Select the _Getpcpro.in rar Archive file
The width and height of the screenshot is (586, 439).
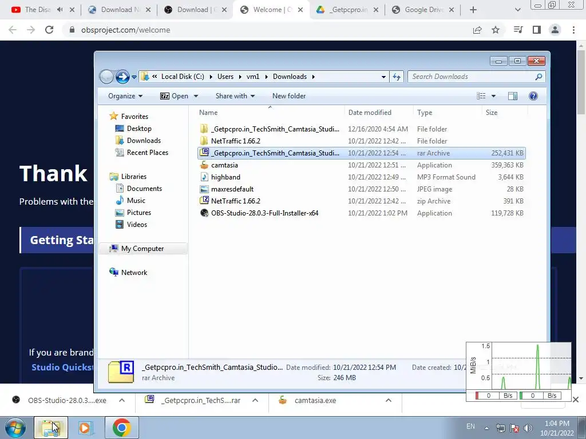362,153
